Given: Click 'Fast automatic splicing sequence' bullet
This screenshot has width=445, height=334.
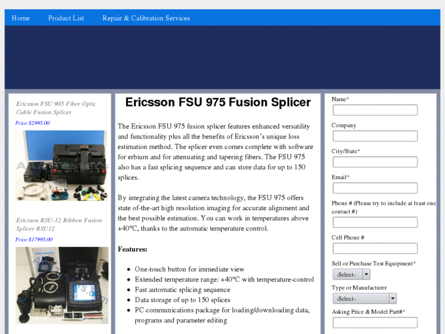Looking at the screenshot, I should point(182,289).
